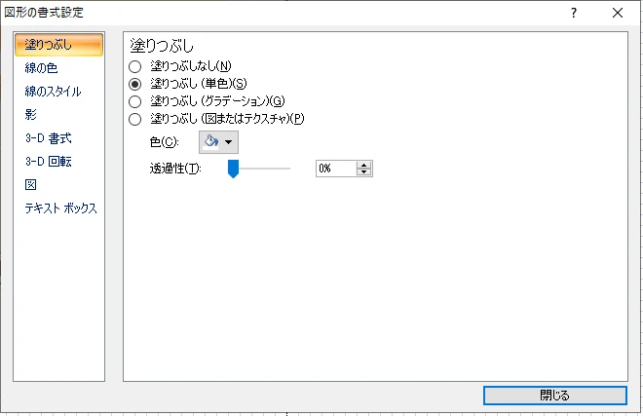Image resolution: width=643 pixels, height=416 pixels.
Task: Switch to the 線の色 category
Action: click(x=41, y=68)
